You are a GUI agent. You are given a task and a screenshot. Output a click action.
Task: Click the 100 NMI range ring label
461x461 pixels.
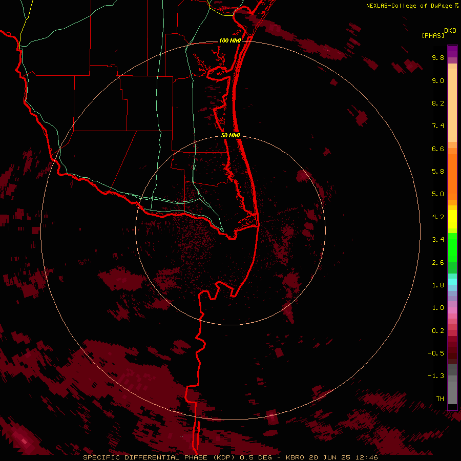pyautogui.click(x=229, y=40)
